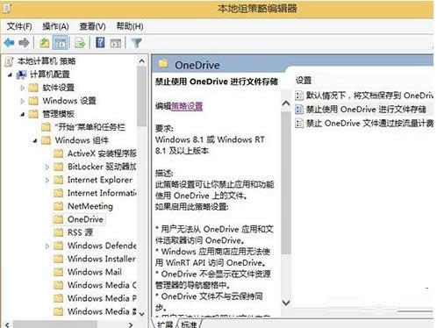Click the RSS 源 folder icon
437x328 pixels.
[59, 232]
